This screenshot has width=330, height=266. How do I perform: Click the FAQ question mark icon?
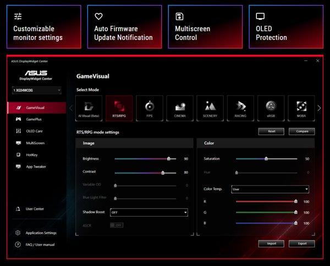click(x=18, y=245)
